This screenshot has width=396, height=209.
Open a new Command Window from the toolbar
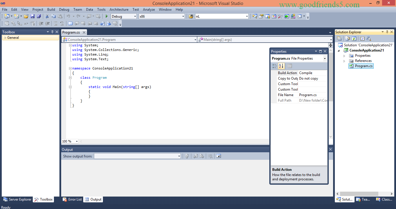(x=299, y=16)
